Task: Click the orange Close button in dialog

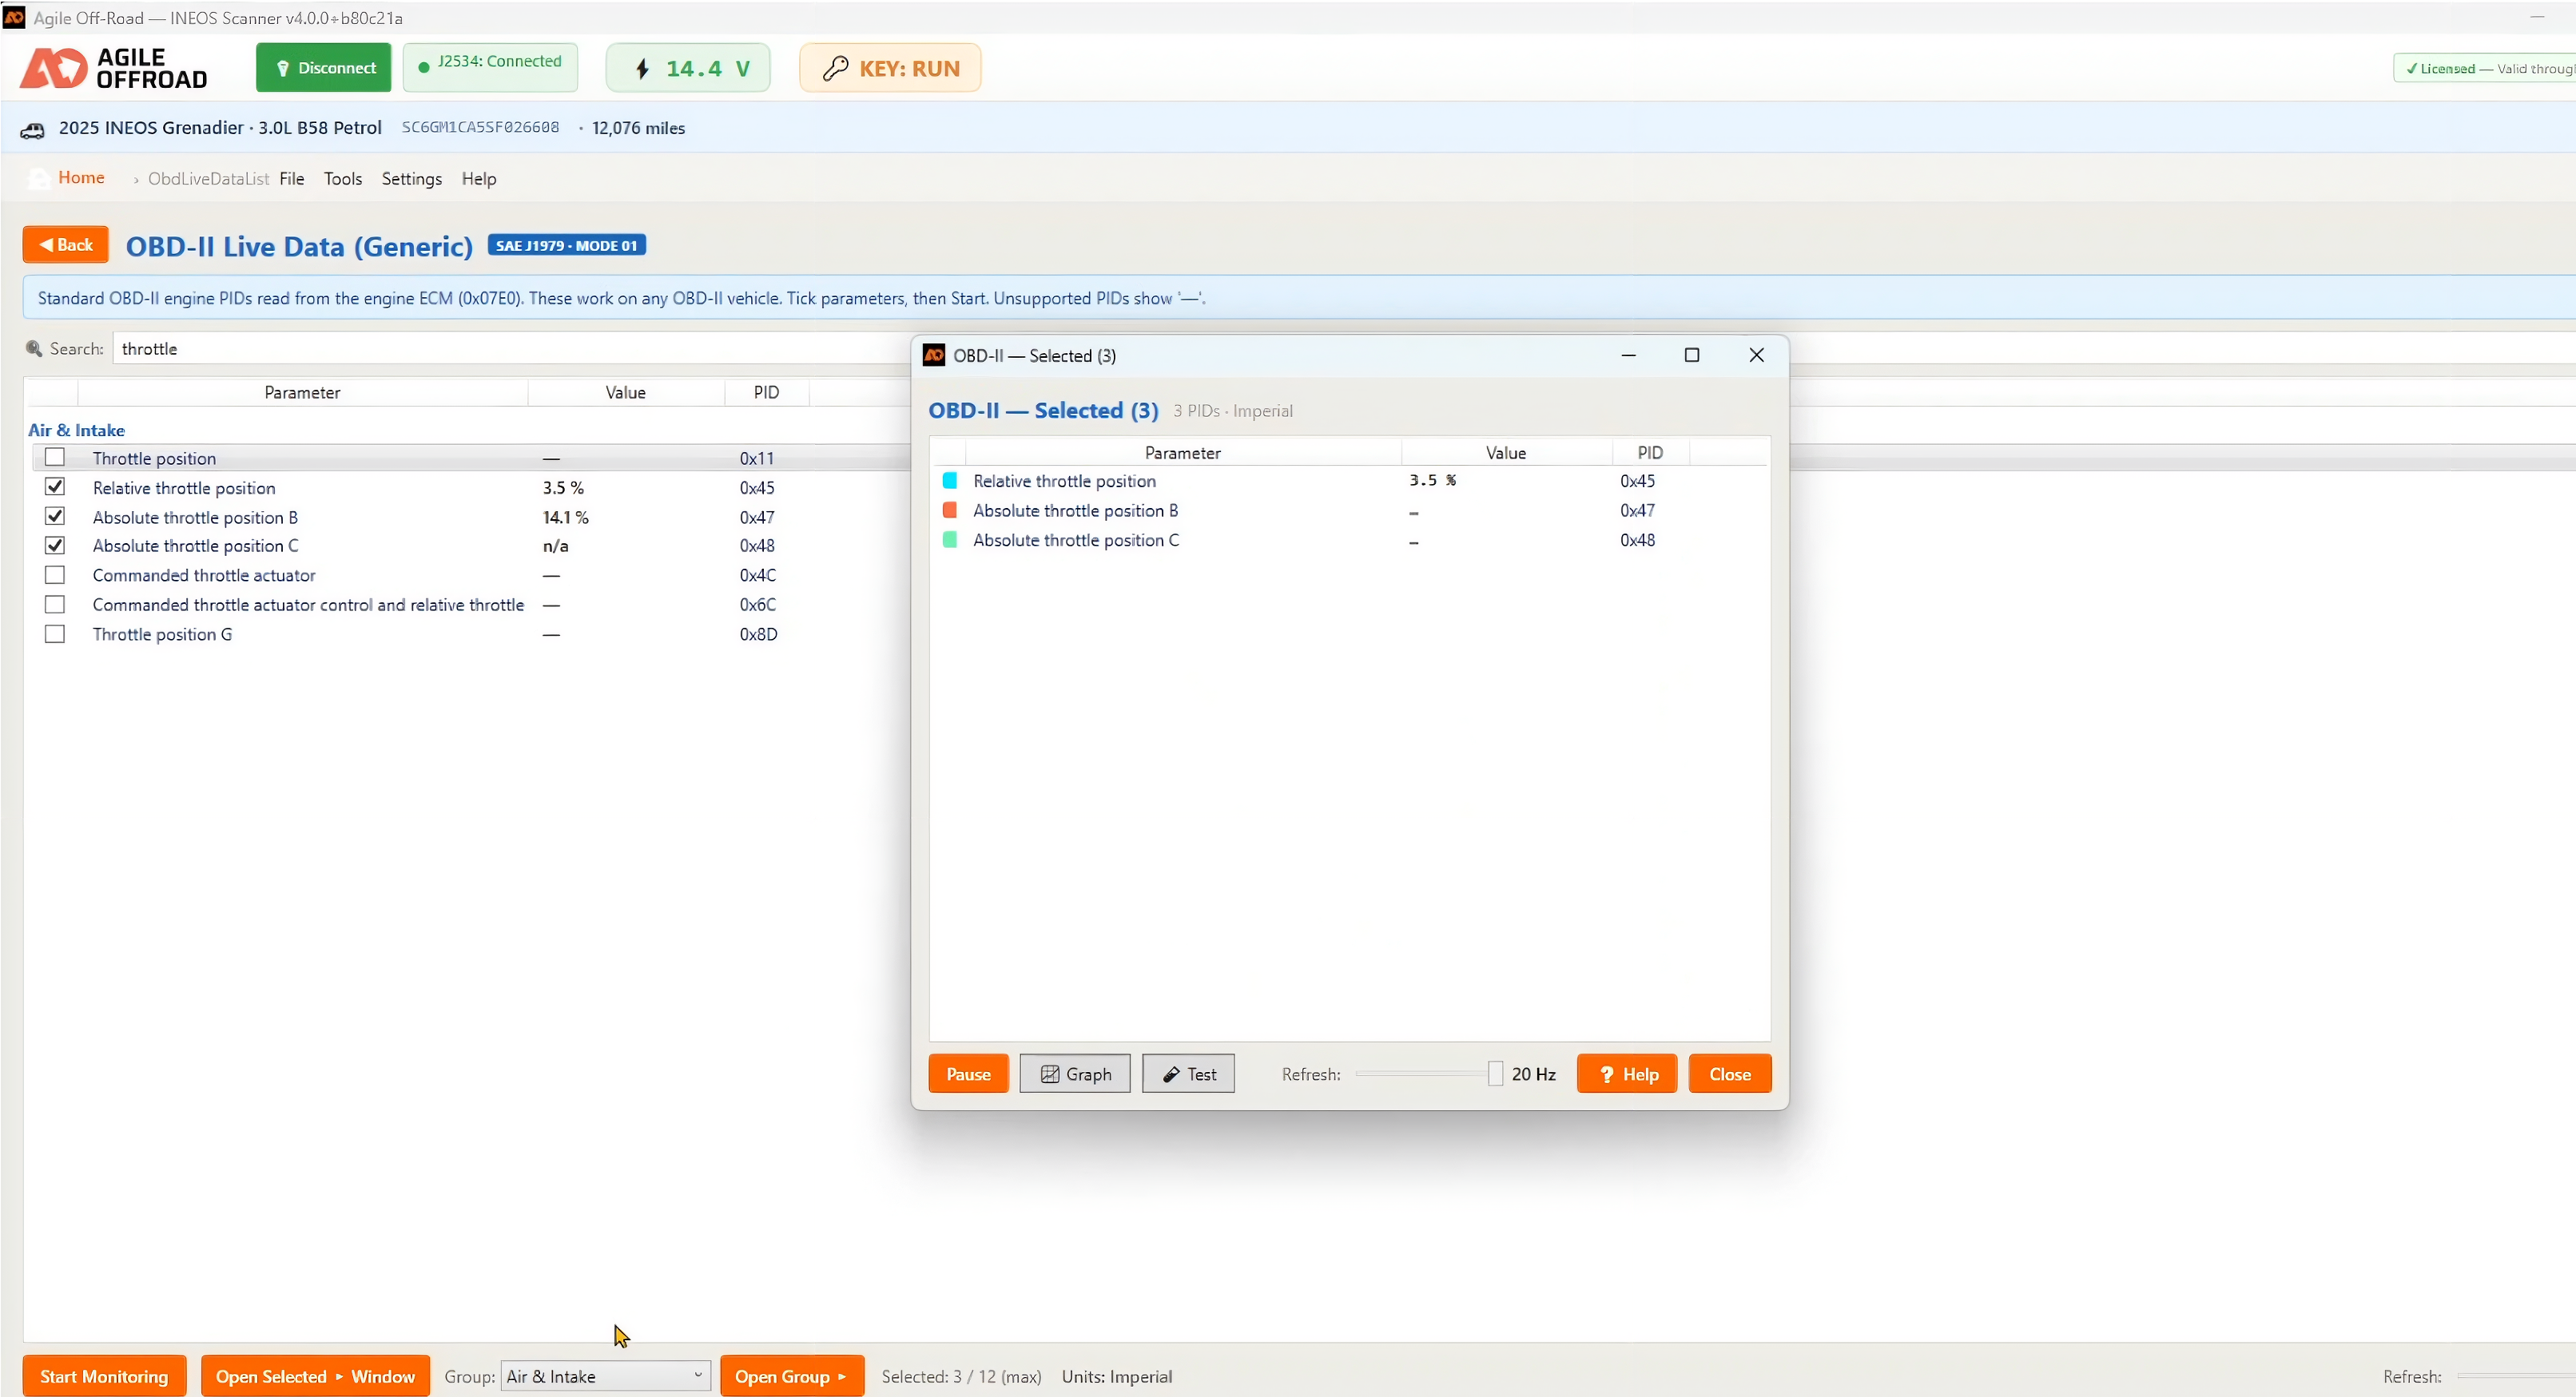Action: [x=1730, y=1073]
